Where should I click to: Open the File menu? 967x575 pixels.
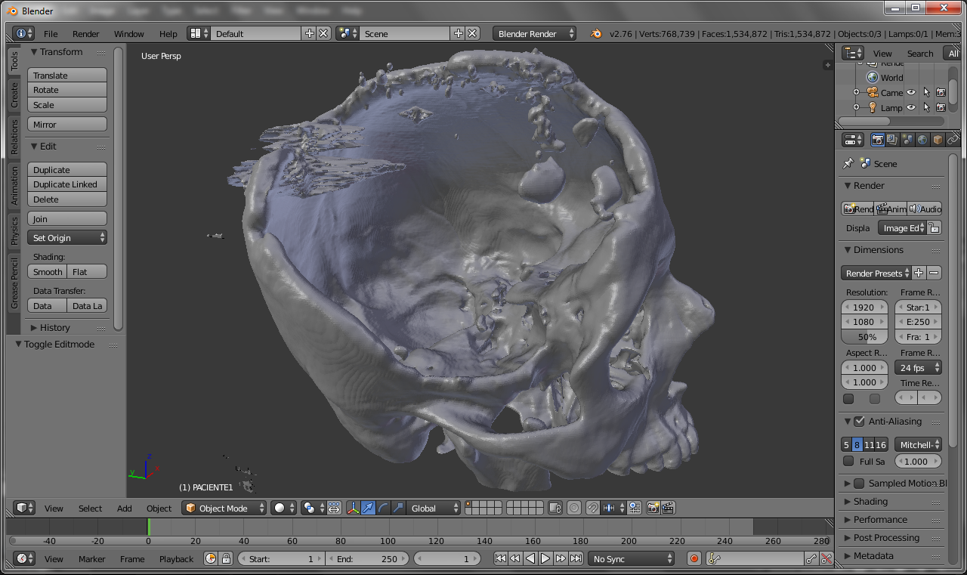(51, 34)
